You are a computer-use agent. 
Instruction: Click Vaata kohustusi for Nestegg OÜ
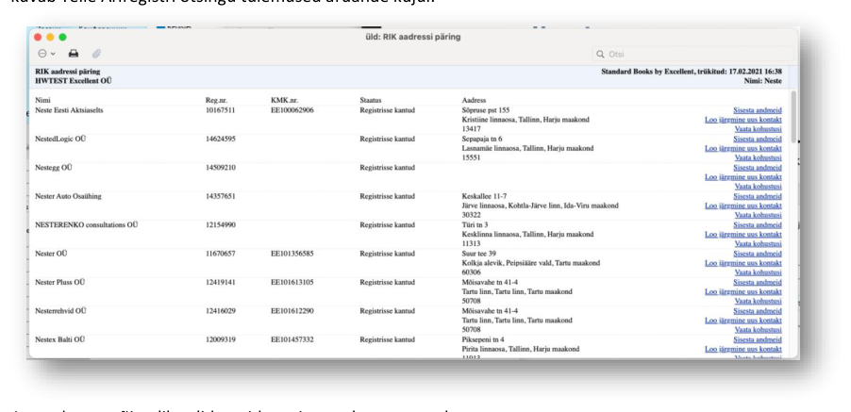point(758,187)
